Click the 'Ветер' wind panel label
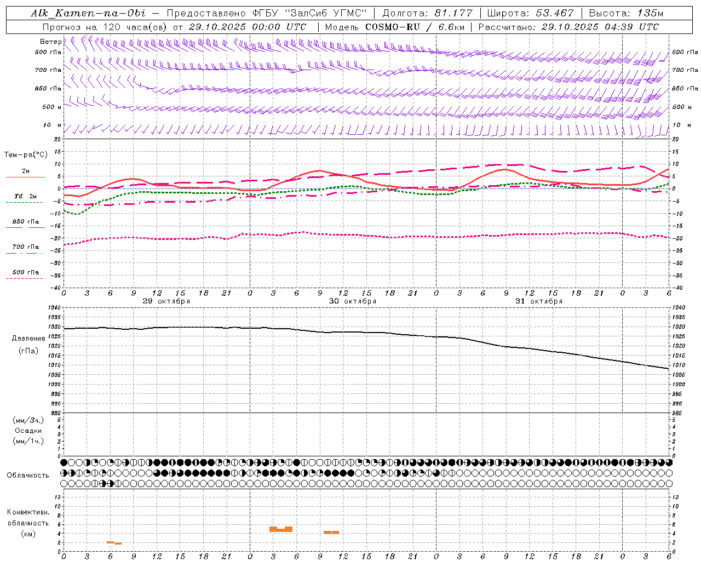This screenshot has width=701, height=561. 50,42
